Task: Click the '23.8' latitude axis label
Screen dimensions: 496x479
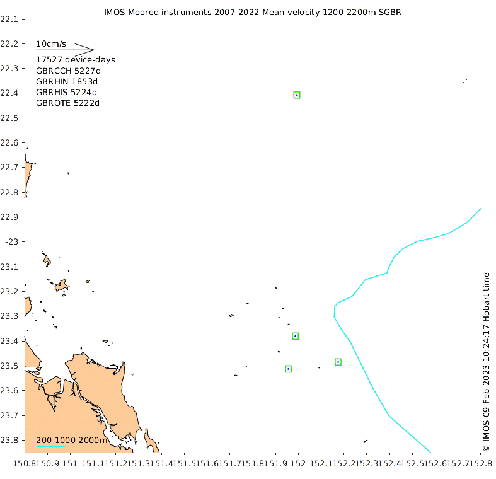Action: tap(9, 440)
